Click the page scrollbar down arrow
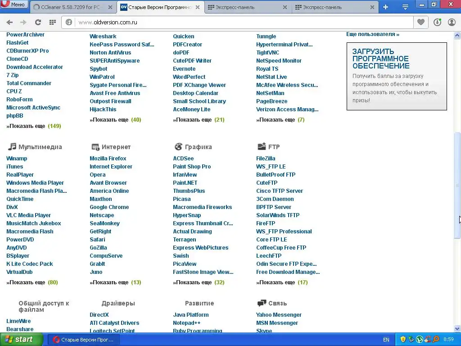Image resolution: width=461 pixels, height=346 pixels. (x=457, y=328)
